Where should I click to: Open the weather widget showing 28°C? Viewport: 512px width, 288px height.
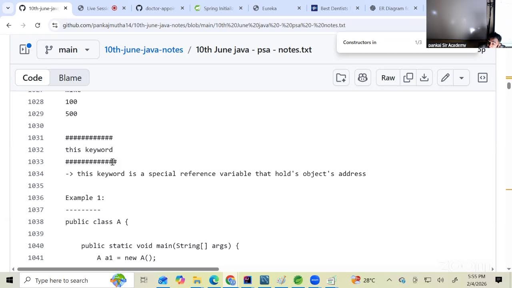pos(363,280)
